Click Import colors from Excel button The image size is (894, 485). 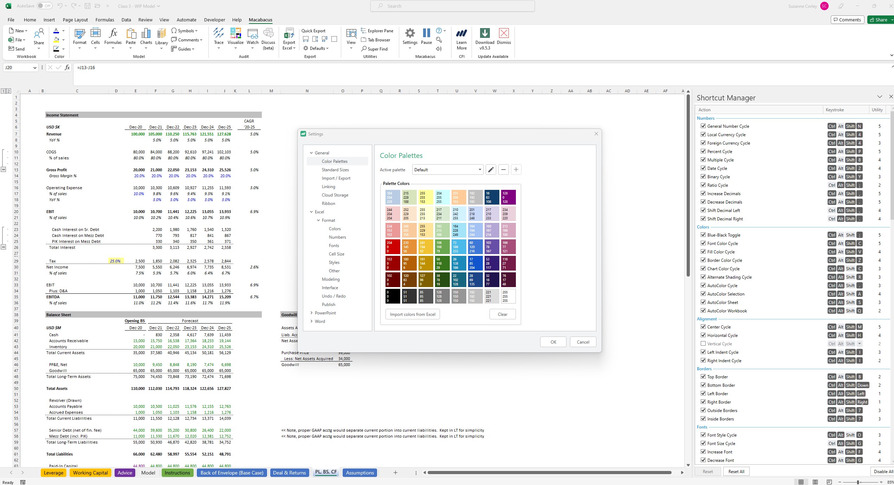(413, 314)
